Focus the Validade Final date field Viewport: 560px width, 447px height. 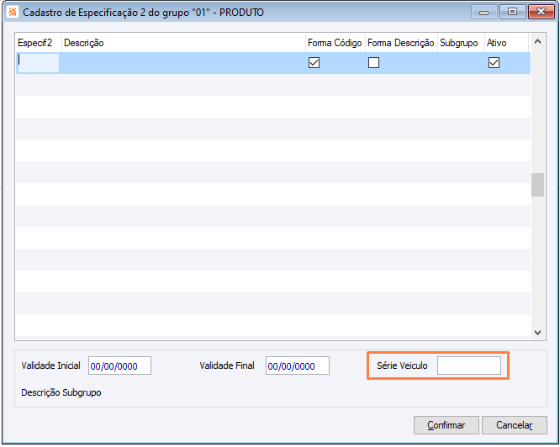[297, 365]
